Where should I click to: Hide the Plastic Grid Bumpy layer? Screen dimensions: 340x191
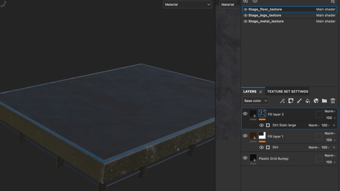pyautogui.click(x=245, y=158)
